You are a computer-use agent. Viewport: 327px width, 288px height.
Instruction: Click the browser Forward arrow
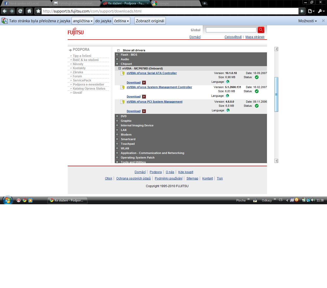tap(12, 11)
